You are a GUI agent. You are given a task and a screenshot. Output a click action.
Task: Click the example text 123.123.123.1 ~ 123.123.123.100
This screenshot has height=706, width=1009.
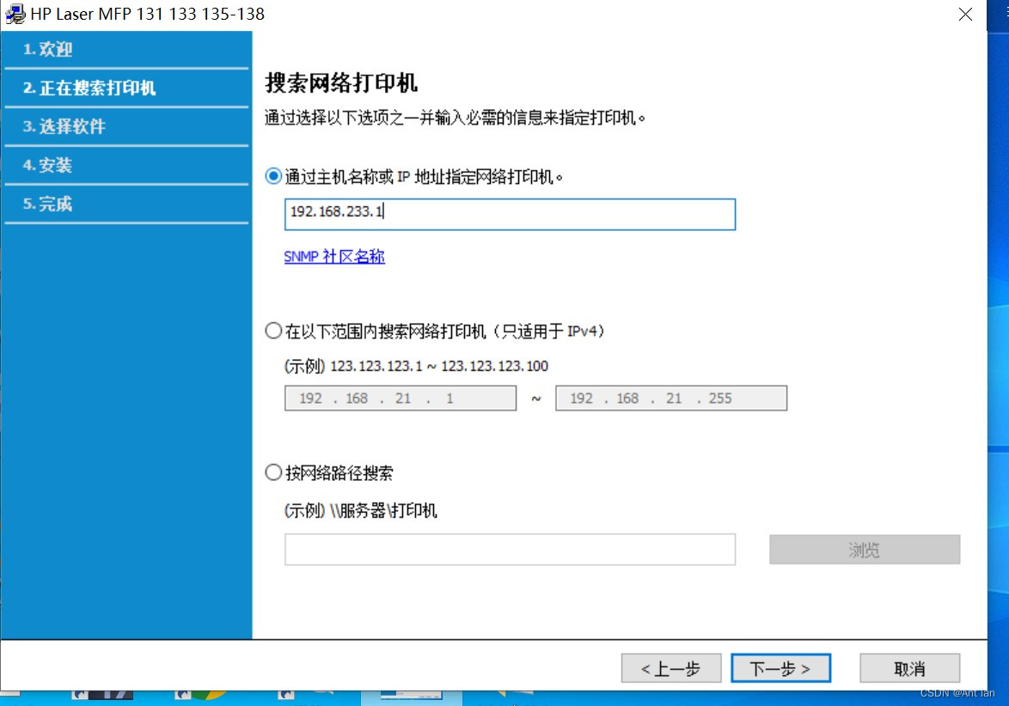click(x=439, y=366)
